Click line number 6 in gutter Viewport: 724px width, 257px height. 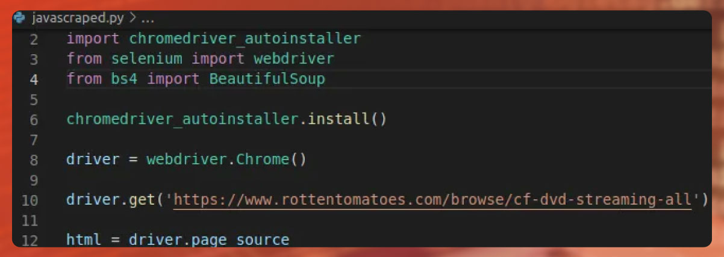[x=33, y=120]
